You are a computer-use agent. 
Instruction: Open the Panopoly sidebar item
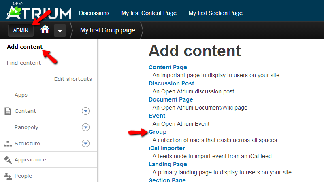26,127
